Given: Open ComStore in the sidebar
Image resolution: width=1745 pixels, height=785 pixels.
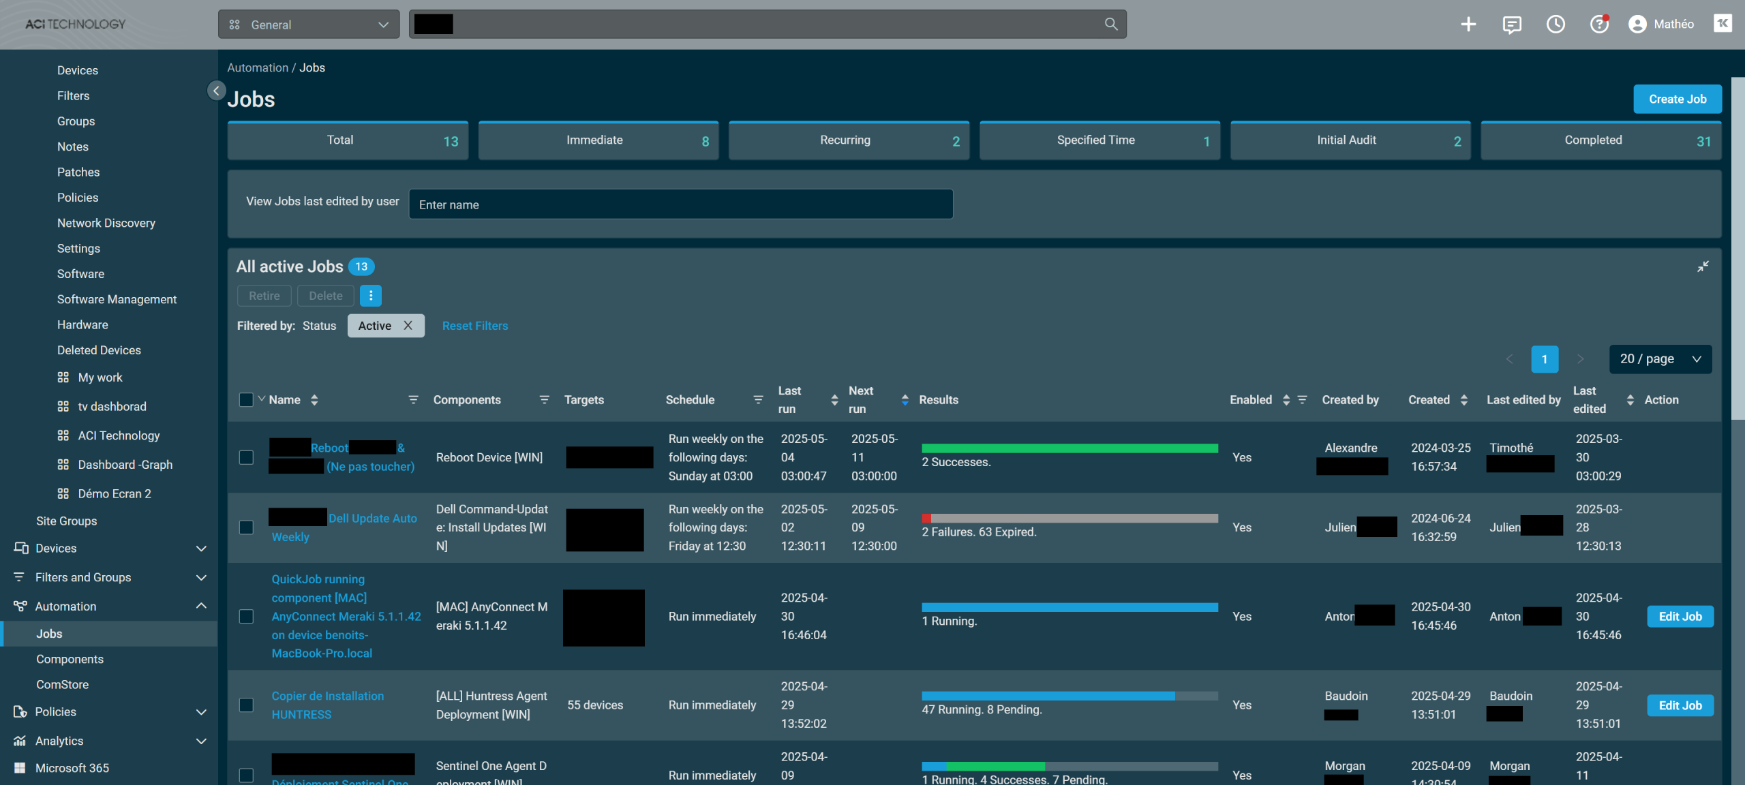Looking at the screenshot, I should pyautogui.click(x=63, y=685).
